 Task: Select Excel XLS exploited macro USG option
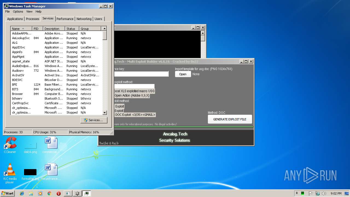pyautogui.click(x=134, y=91)
